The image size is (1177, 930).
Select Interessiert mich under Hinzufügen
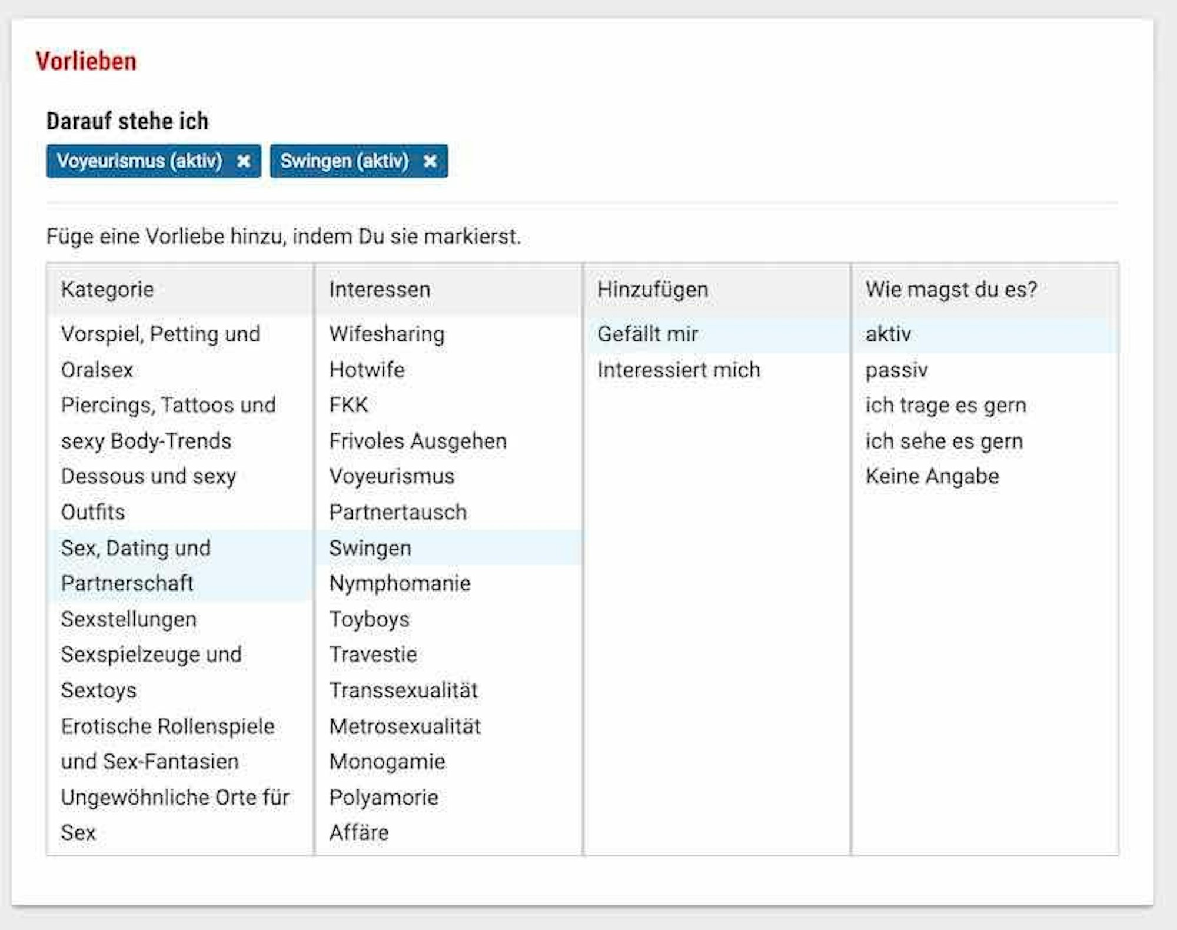(x=679, y=370)
